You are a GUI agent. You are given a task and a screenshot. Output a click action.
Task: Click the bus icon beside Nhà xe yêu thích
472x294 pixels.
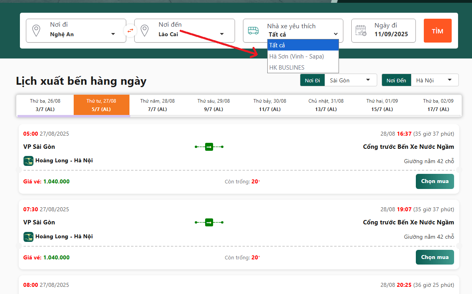[x=253, y=31]
